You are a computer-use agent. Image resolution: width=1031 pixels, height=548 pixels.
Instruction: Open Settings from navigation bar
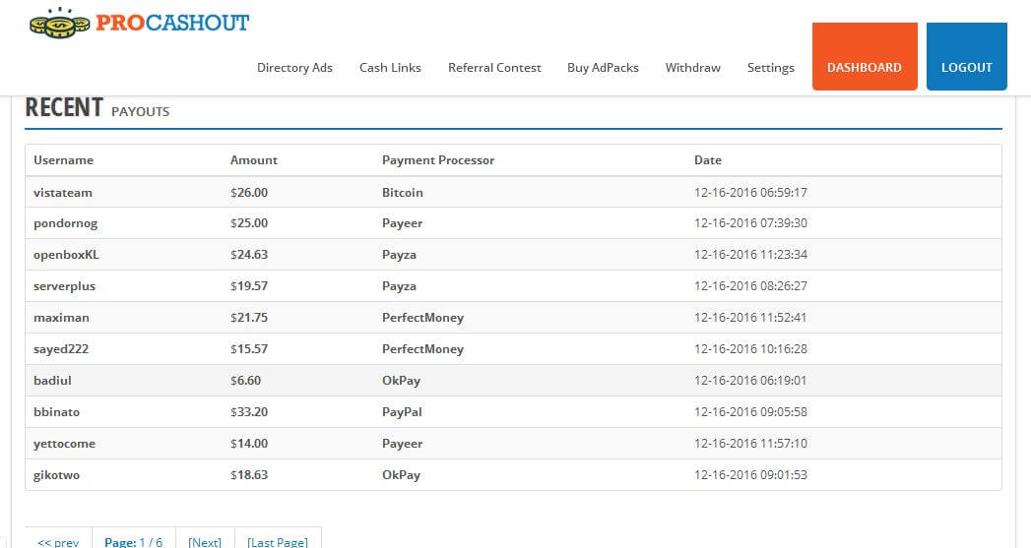770,68
